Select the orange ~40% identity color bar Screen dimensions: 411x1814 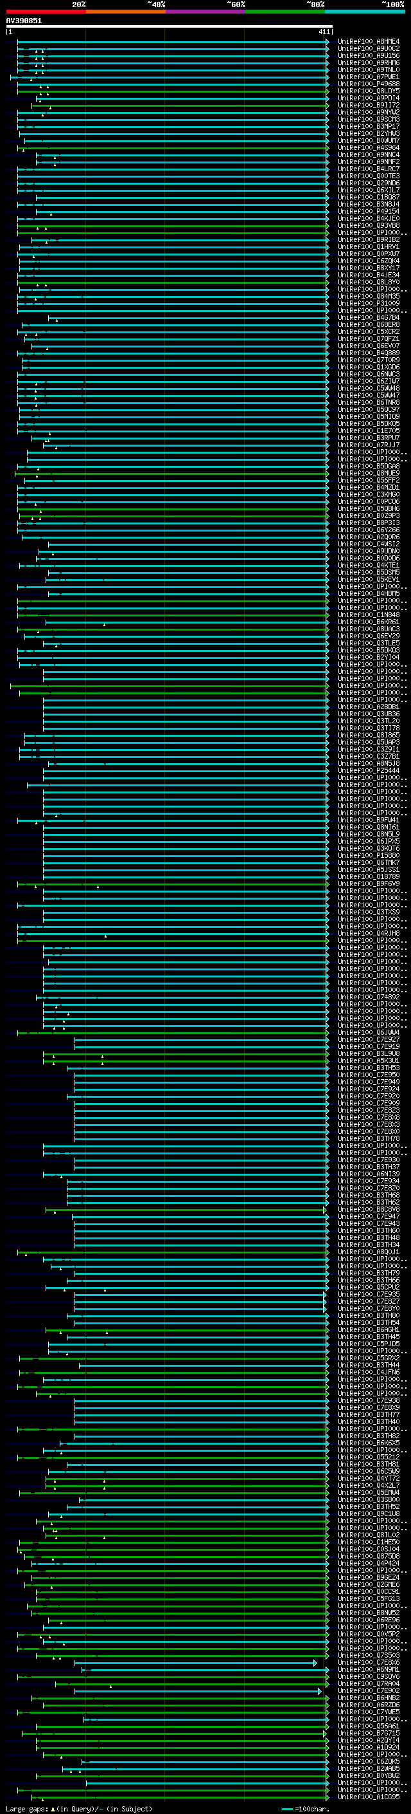click(126, 12)
